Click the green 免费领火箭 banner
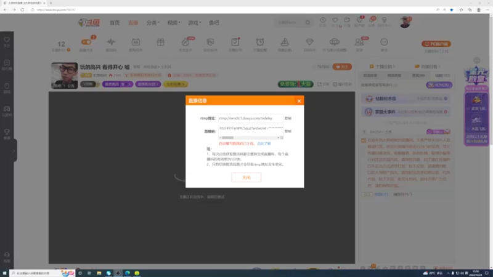This screenshot has height=277, width=493. (x=296, y=84)
